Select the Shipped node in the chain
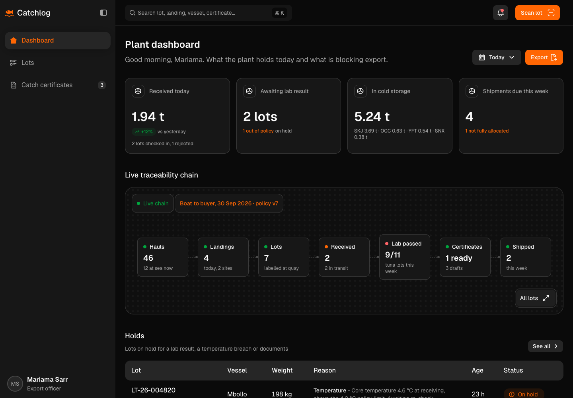 [526, 257]
